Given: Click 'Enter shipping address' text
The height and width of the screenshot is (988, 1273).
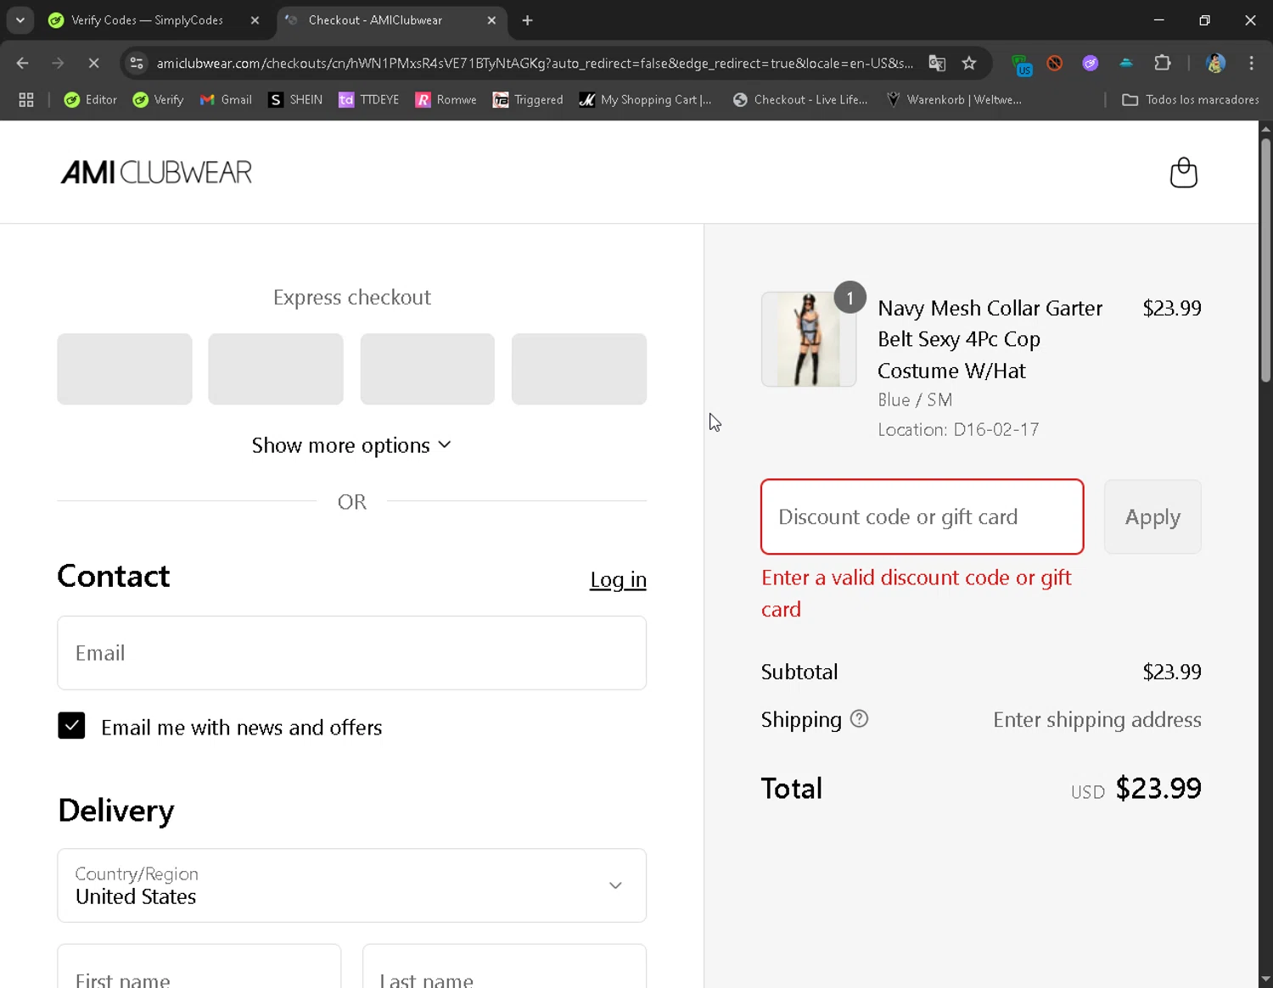Looking at the screenshot, I should tap(1097, 720).
